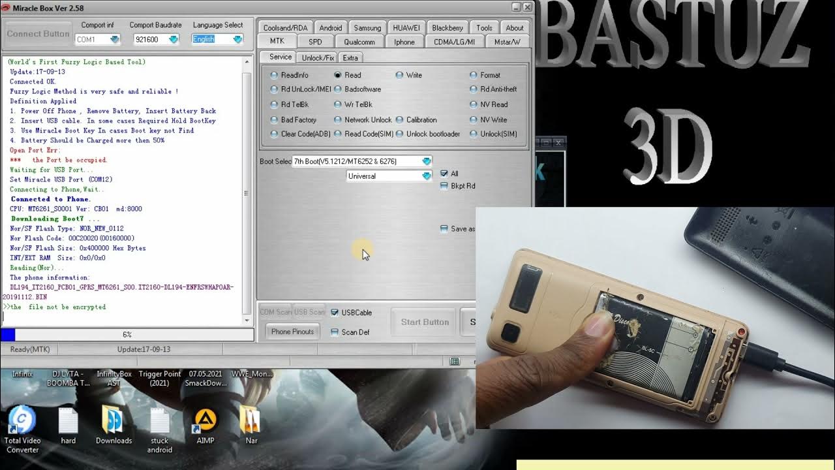This screenshot has height=470, width=835.
Task: Switch to the SPD tab
Action: tap(315, 42)
